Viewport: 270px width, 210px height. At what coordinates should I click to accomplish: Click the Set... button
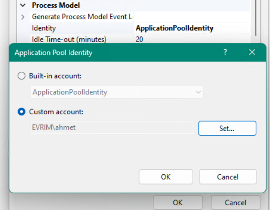coord(227,128)
